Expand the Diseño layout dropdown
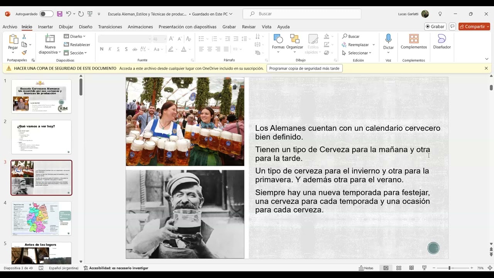The height and width of the screenshot is (278, 494). pyautogui.click(x=74, y=36)
